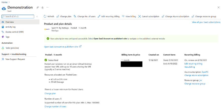Close the Demonstration blade
The width and height of the screenshot is (221, 109).
[x=218, y=8]
